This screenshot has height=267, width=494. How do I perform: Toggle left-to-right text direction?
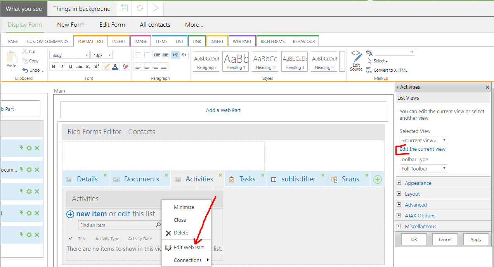[x=175, y=55]
